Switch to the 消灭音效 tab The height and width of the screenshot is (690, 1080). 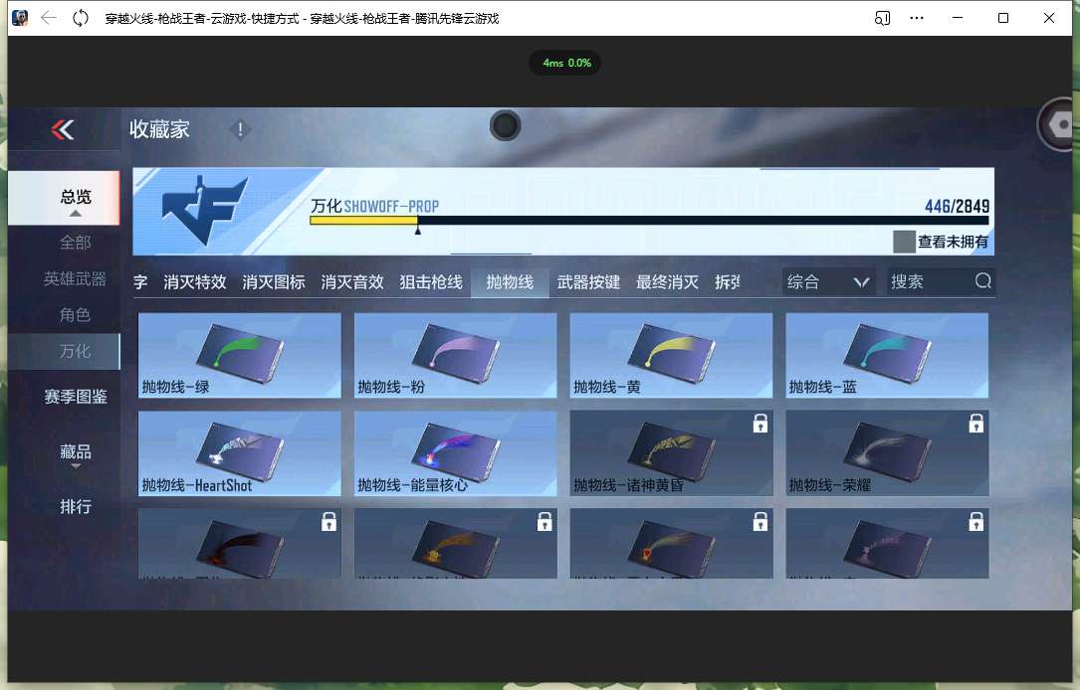pyautogui.click(x=352, y=282)
